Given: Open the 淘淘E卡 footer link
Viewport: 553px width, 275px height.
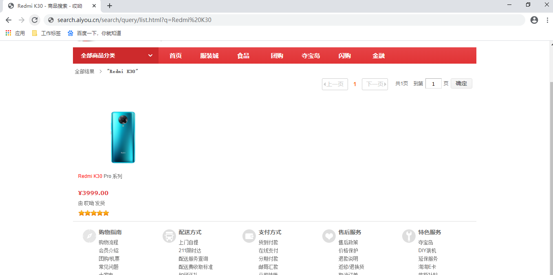Looking at the screenshot, I should point(427,267).
